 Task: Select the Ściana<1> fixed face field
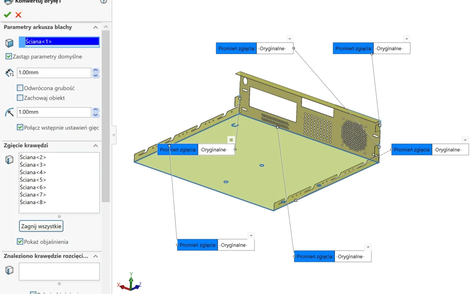coord(59,42)
